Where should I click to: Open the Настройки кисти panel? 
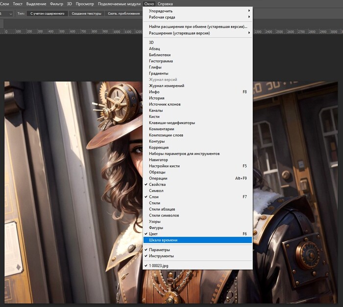(164, 166)
